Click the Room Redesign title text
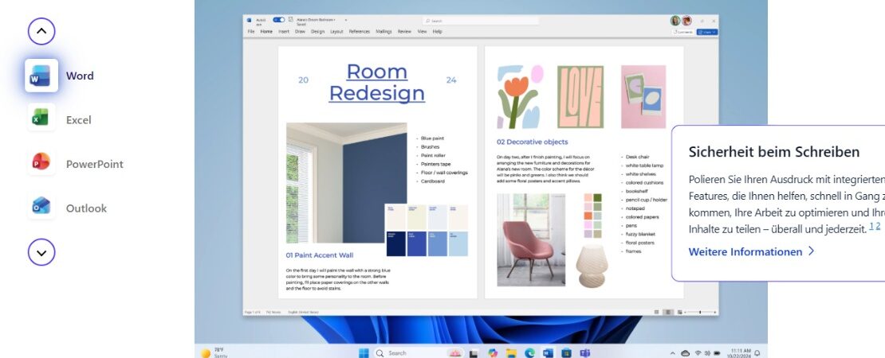The height and width of the screenshot is (358, 885). tap(377, 82)
